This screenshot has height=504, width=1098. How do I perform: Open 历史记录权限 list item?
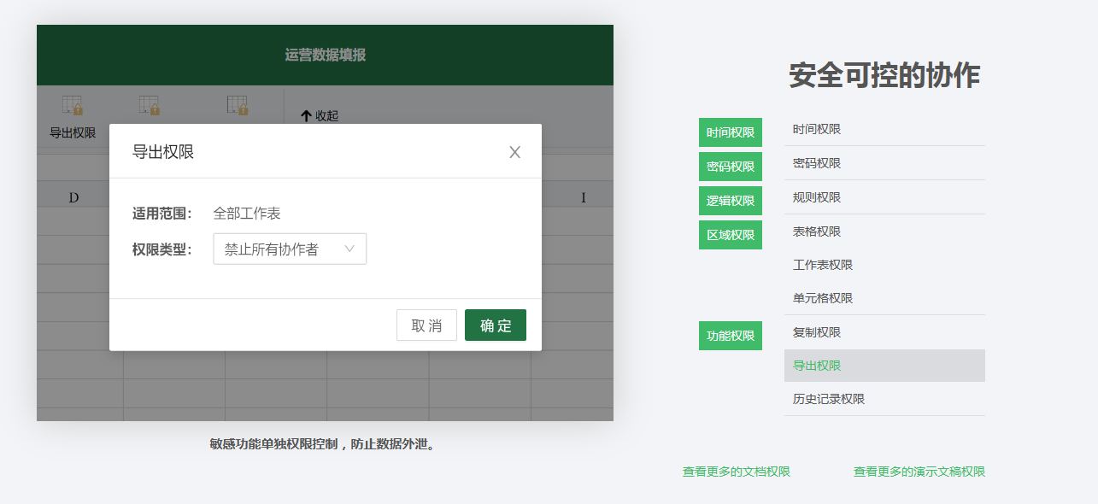click(x=884, y=399)
